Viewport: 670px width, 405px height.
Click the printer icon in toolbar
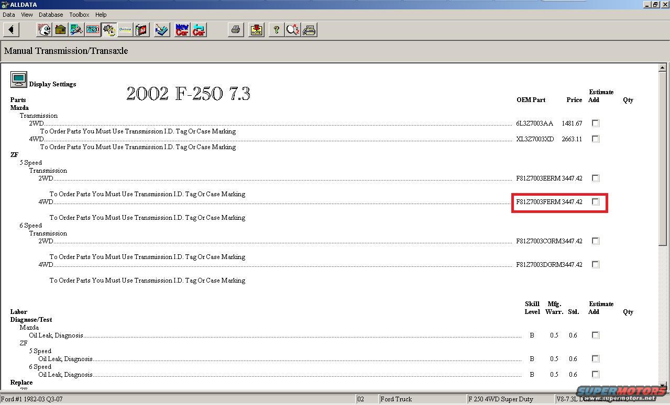tap(236, 30)
